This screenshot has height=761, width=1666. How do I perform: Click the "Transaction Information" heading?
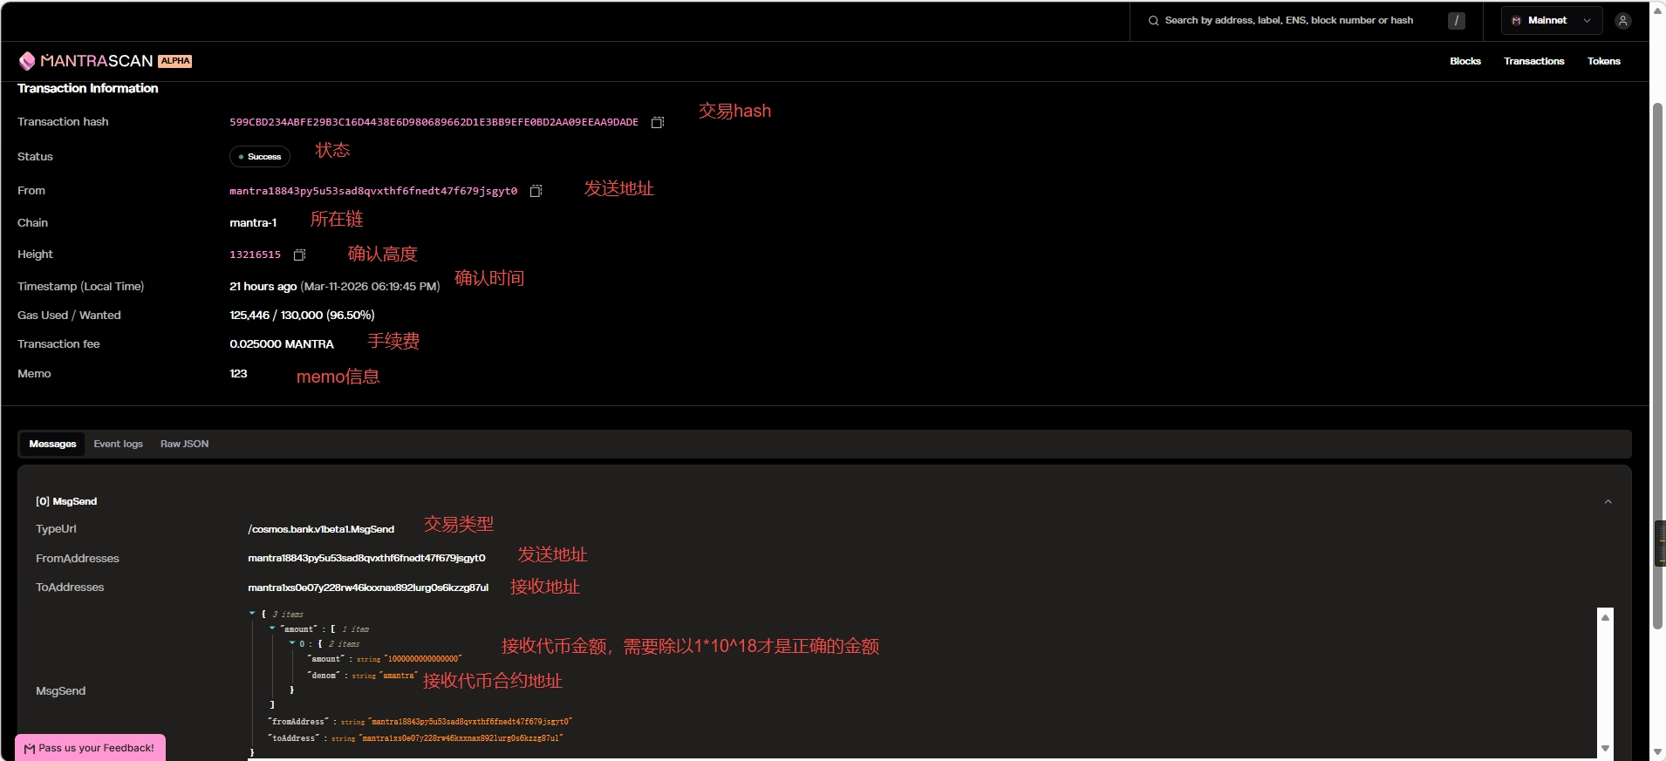tap(88, 88)
